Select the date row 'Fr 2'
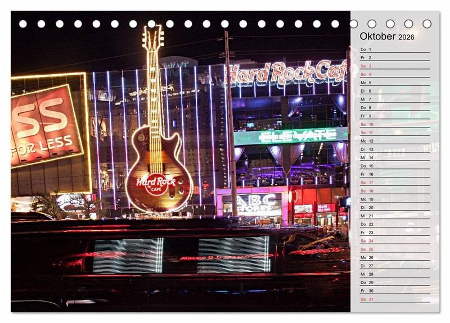Image resolution: width=450 pixels, height=323 pixels. pyautogui.click(x=395, y=58)
